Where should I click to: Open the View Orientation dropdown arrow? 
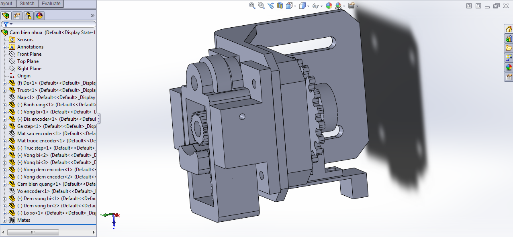point(295,6)
